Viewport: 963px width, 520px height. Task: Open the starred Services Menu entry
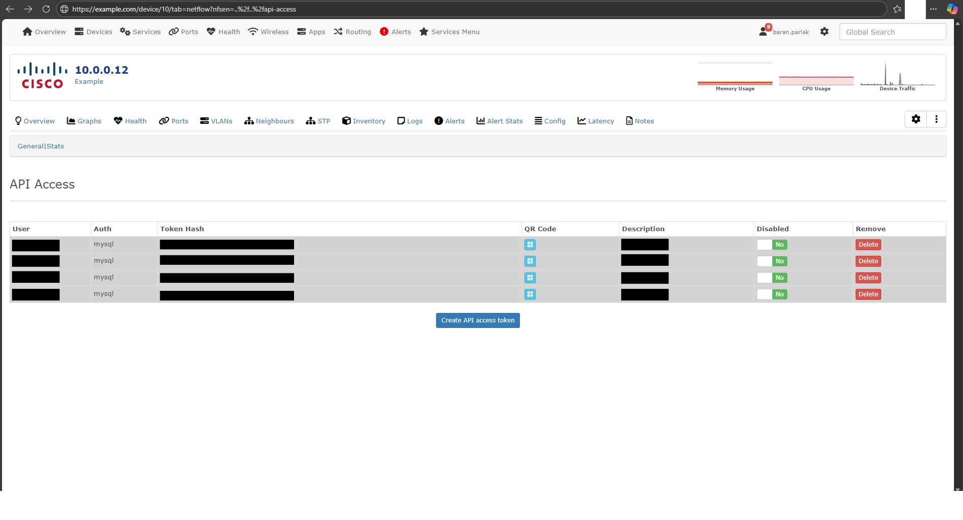[x=450, y=32]
